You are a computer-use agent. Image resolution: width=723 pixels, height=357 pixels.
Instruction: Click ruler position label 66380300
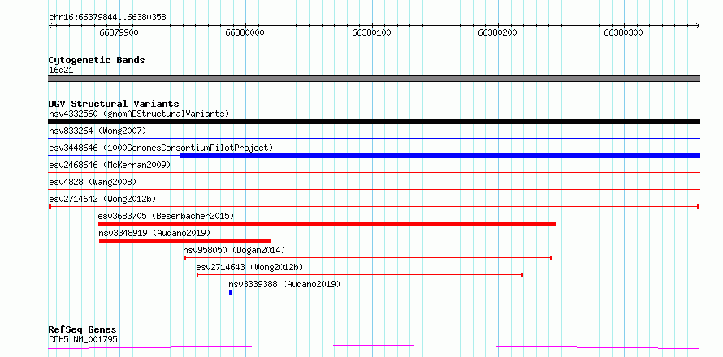(623, 32)
